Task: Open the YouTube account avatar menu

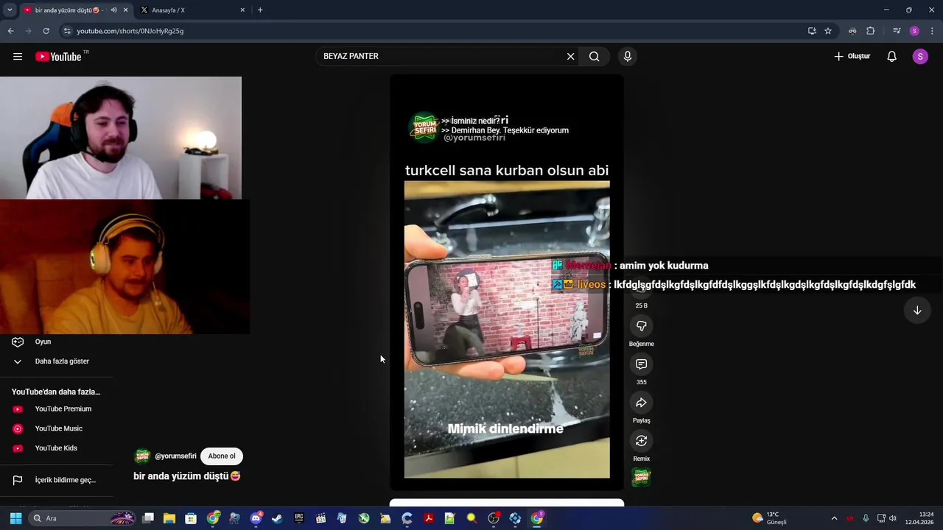Action: point(920,57)
